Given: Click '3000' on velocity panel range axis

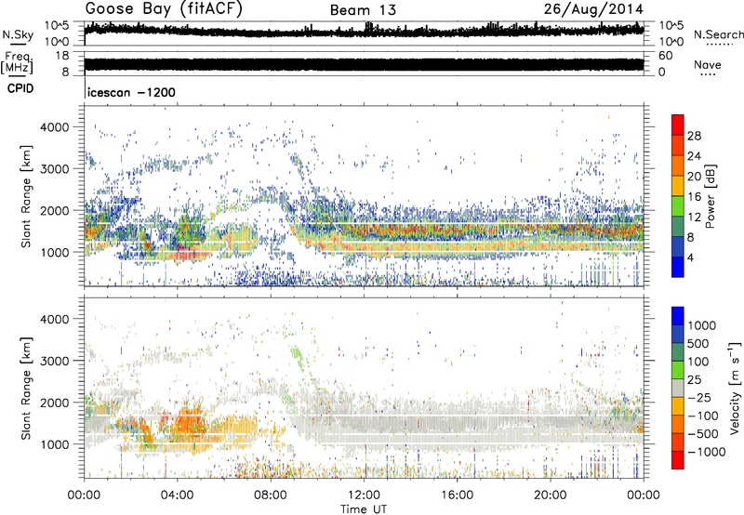Looking at the screenshot, I should pyautogui.click(x=55, y=361).
